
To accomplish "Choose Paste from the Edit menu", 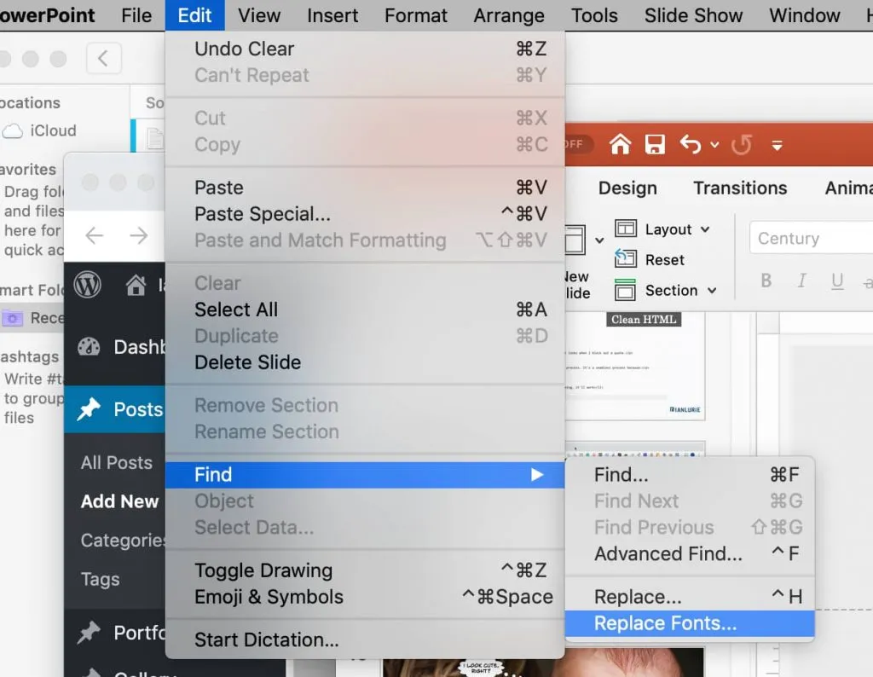I will tap(365, 188).
